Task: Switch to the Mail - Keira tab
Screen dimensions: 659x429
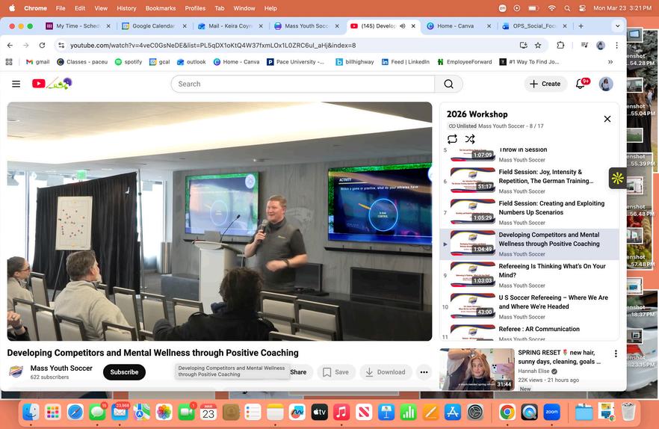Action: 230,26
